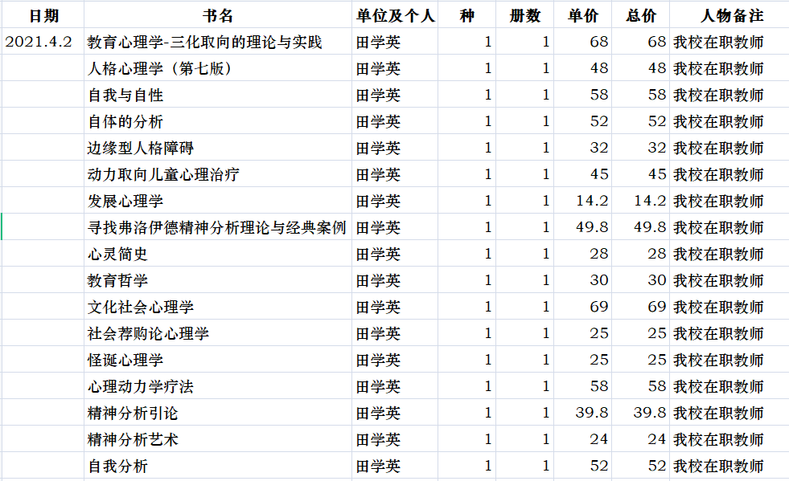
Task: Select the cell 自体的分析
Action: (x=218, y=121)
